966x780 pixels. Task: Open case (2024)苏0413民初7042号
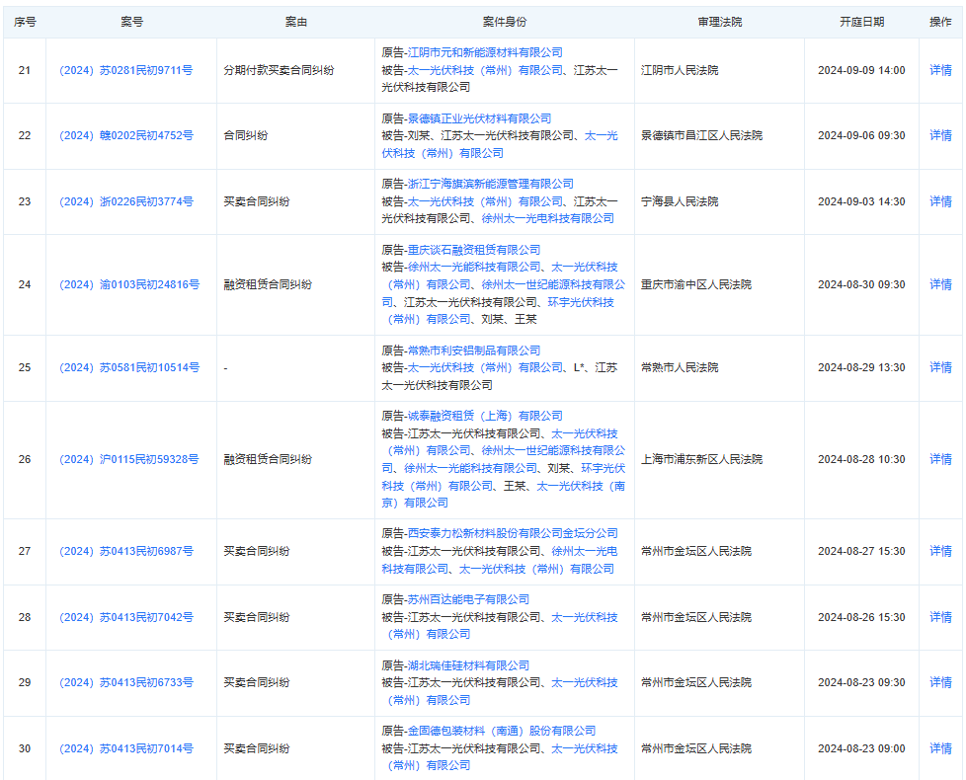coord(125,617)
